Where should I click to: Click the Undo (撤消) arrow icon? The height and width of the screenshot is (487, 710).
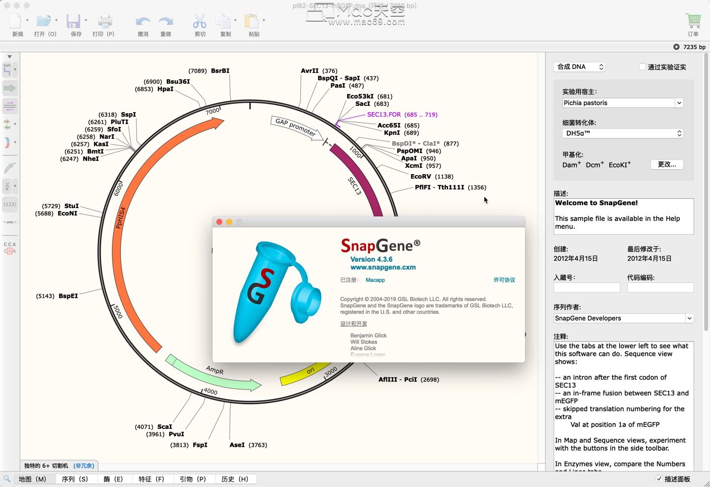[143, 21]
